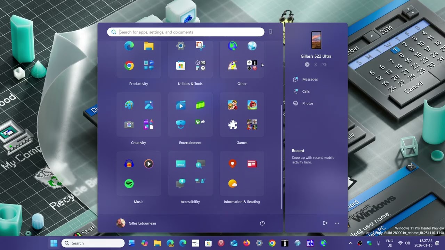Open Audacity headphones icon in Music
This screenshot has height=250, width=445.
pos(129,164)
